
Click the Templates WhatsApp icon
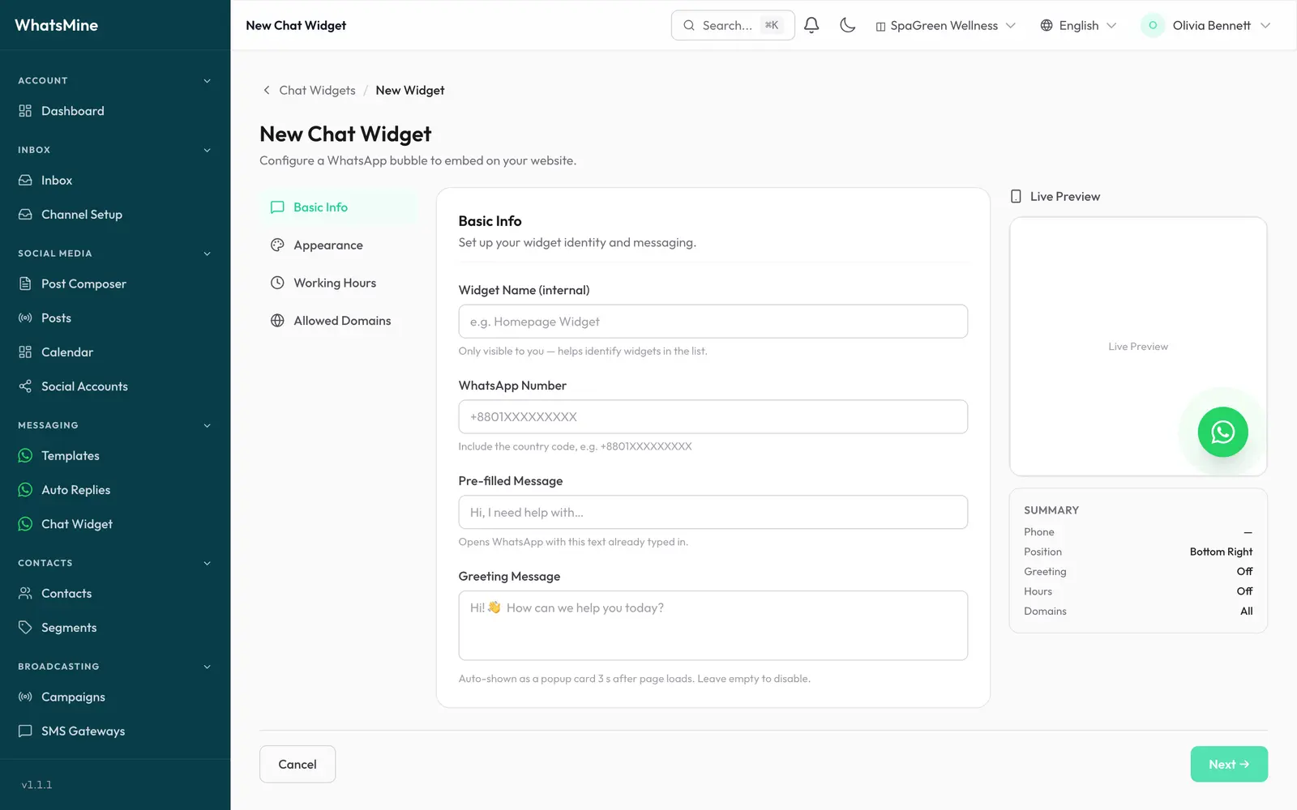coord(25,456)
